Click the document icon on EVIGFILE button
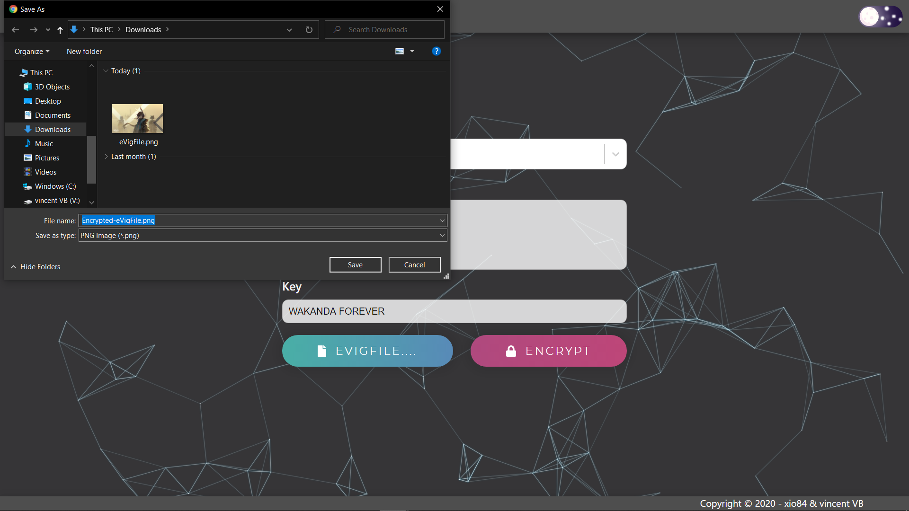Screen dimensions: 909x511 coord(321,351)
